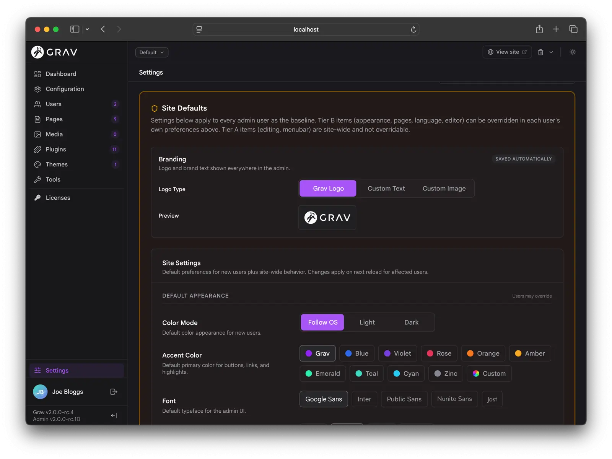Click the Settings sliders icon in sidebar
Screen dimensions: 612x459
[37, 370]
